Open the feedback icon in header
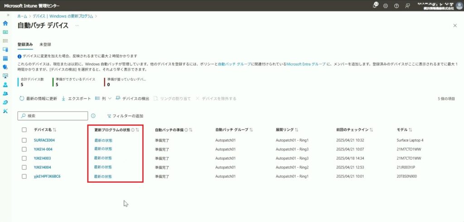464x222 pixels. point(407,5)
